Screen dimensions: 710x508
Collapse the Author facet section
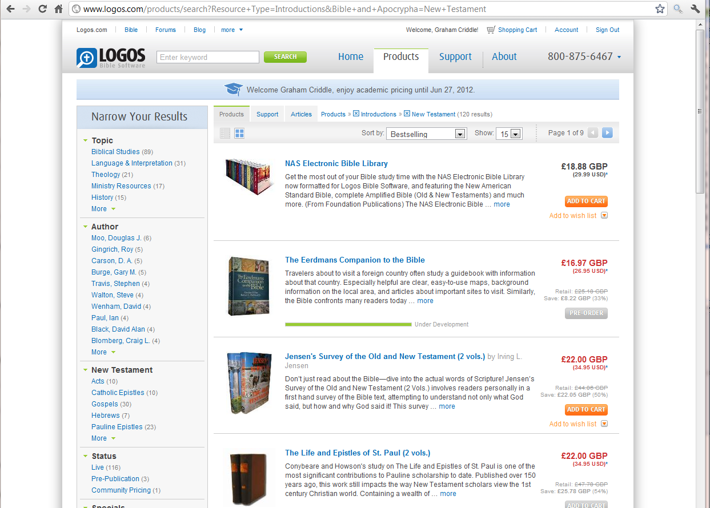click(x=85, y=227)
